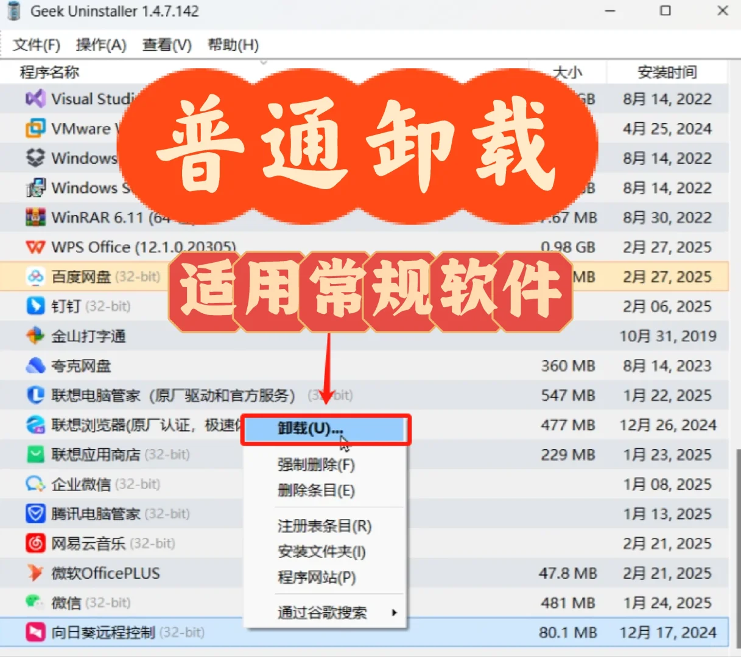Sort the list by 大小 column
The image size is (741, 657).
pyautogui.click(x=567, y=72)
